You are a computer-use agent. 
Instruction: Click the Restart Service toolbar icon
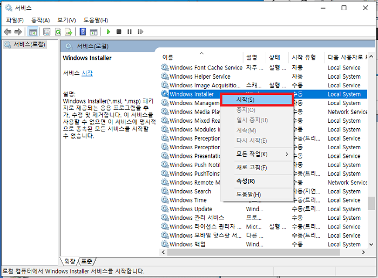pos(140,32)
